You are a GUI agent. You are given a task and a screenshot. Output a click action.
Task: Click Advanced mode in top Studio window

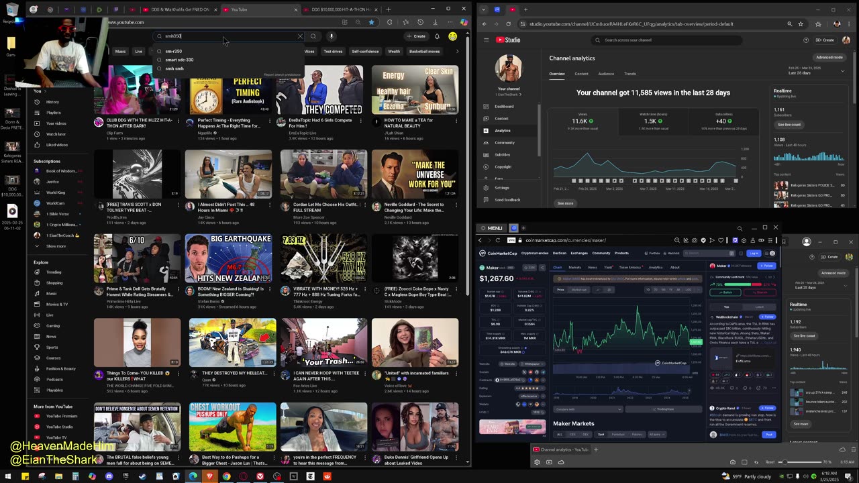coord(829,57)
